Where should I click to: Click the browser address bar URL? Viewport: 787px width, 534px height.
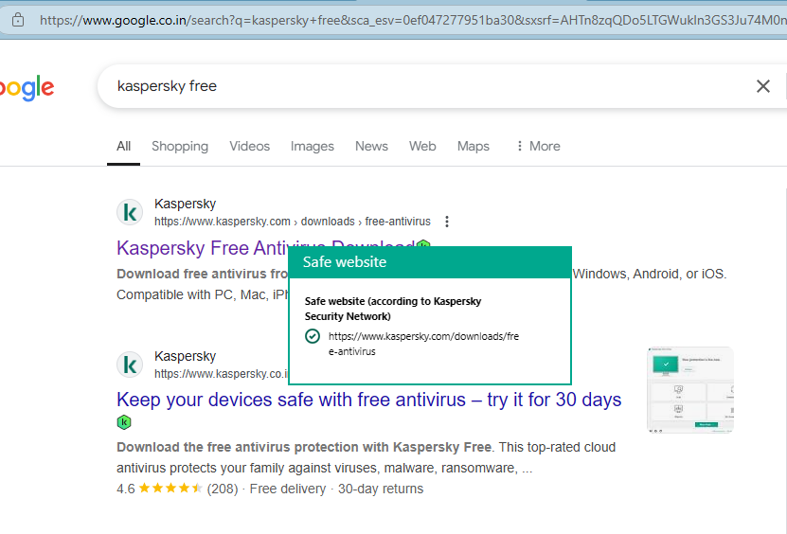412,20
